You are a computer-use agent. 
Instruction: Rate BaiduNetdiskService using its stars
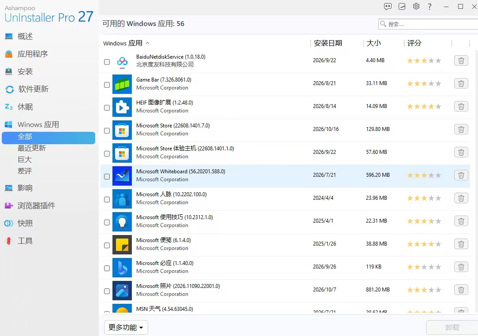point(424,60)
